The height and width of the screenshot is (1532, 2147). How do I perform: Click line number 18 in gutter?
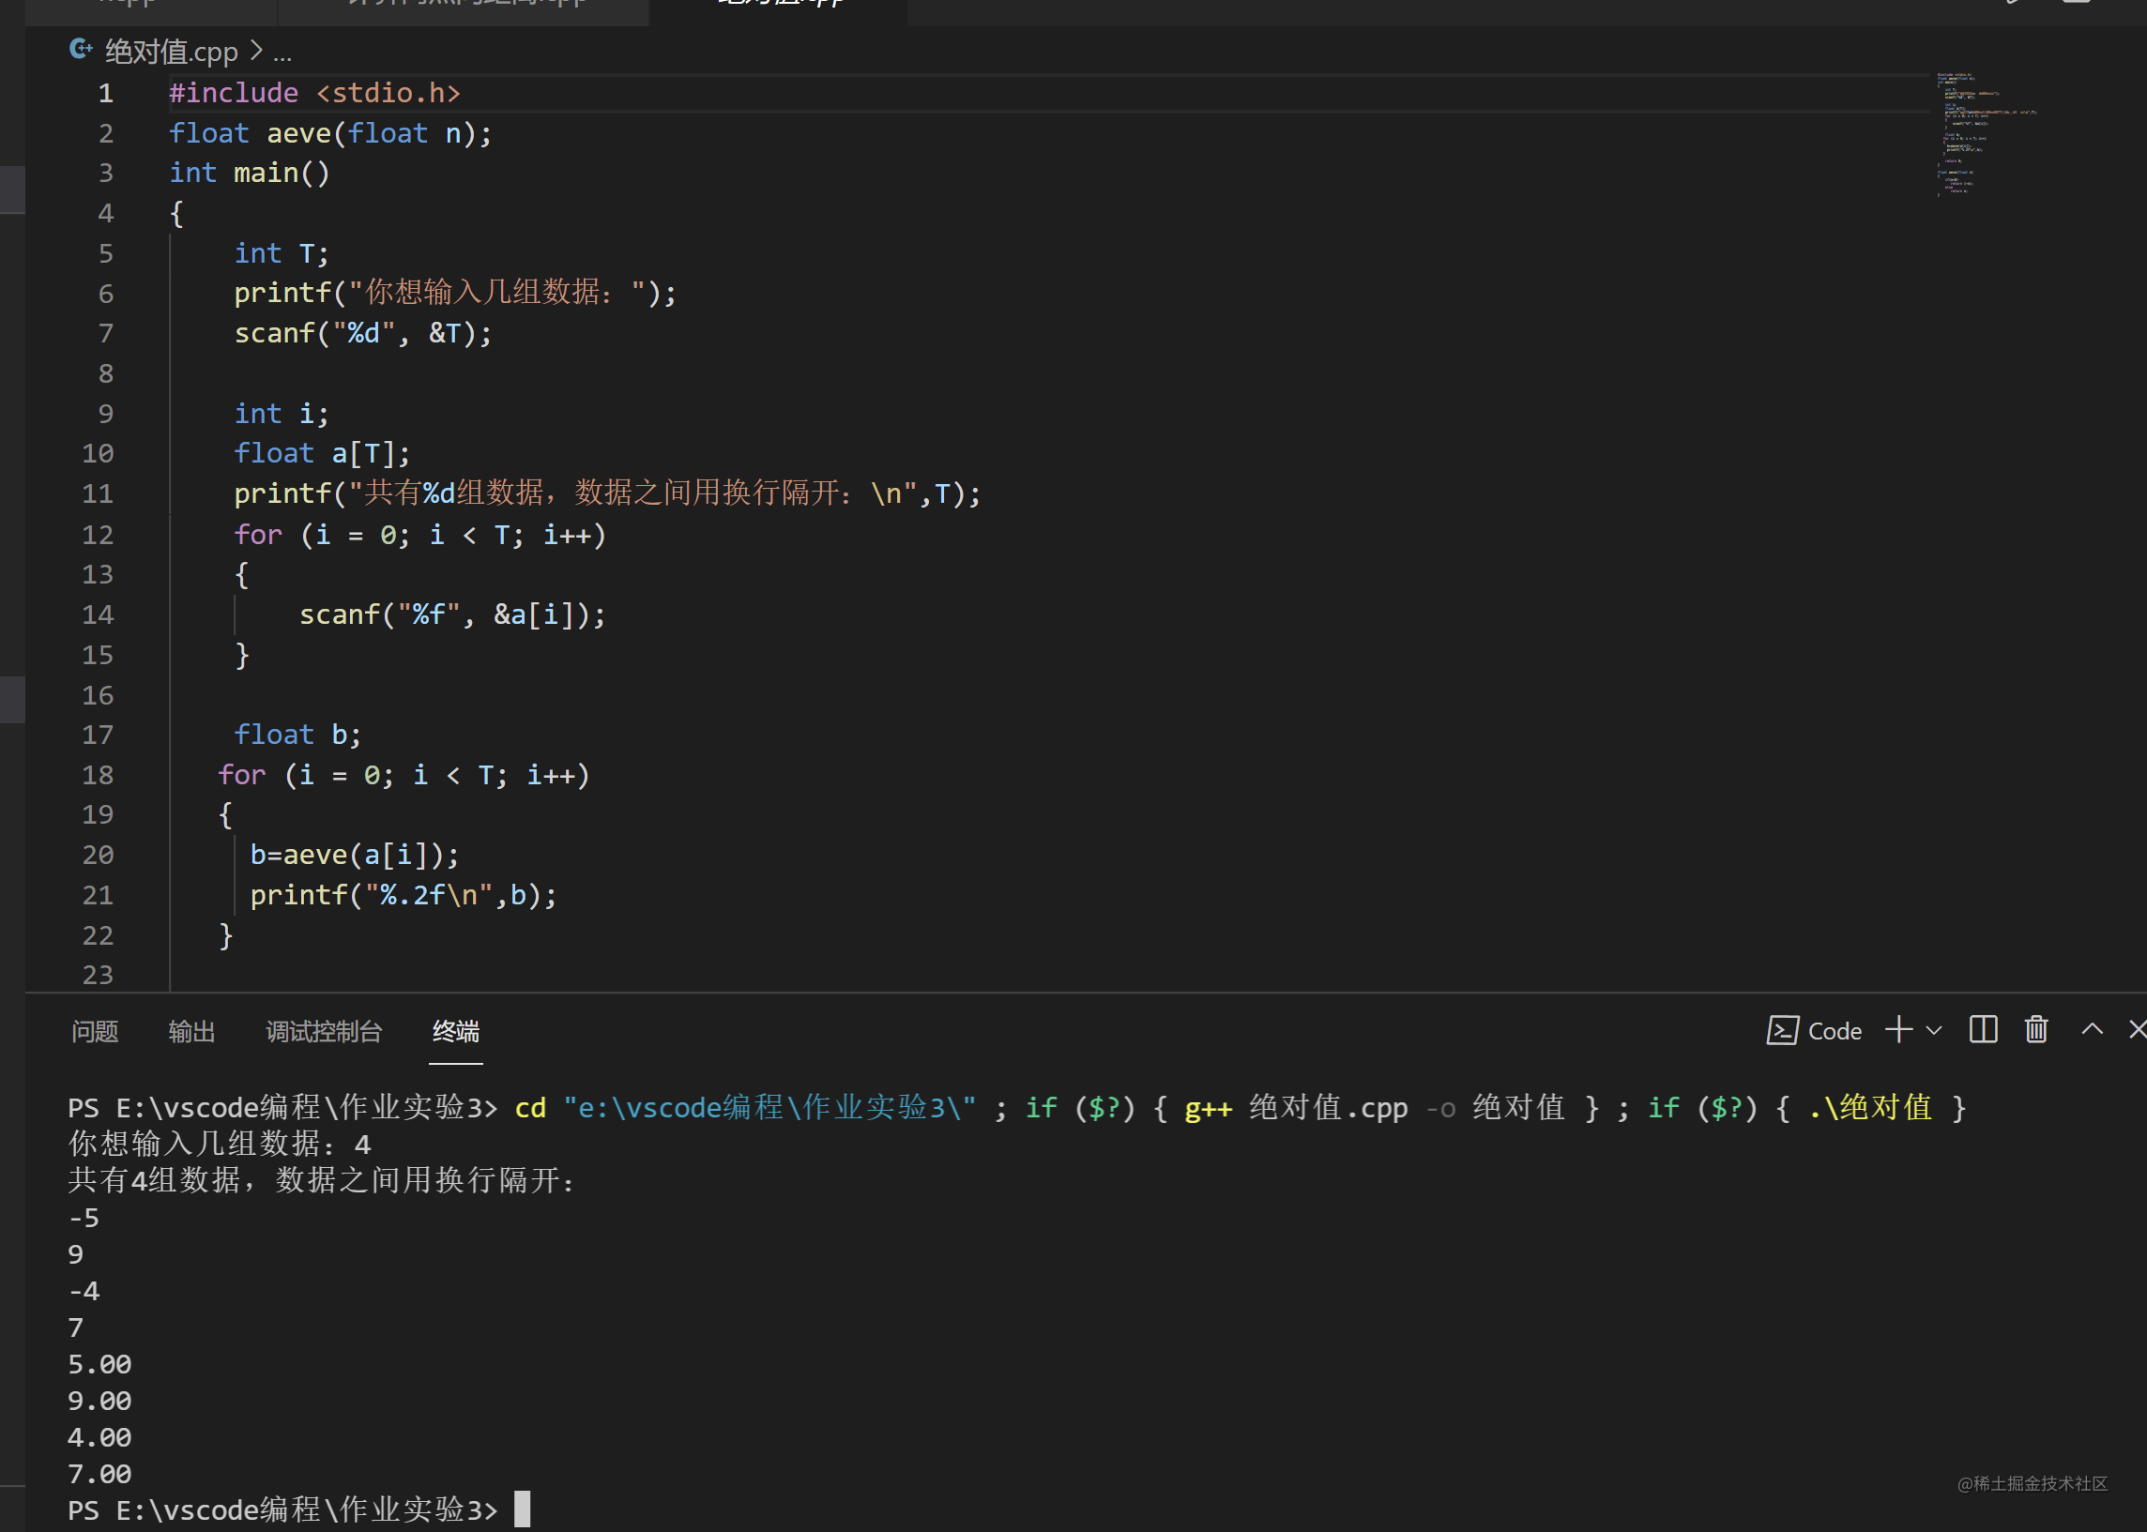click(x=98, y=776)
